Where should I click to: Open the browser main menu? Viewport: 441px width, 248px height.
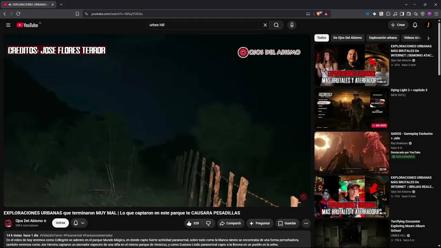437,14
